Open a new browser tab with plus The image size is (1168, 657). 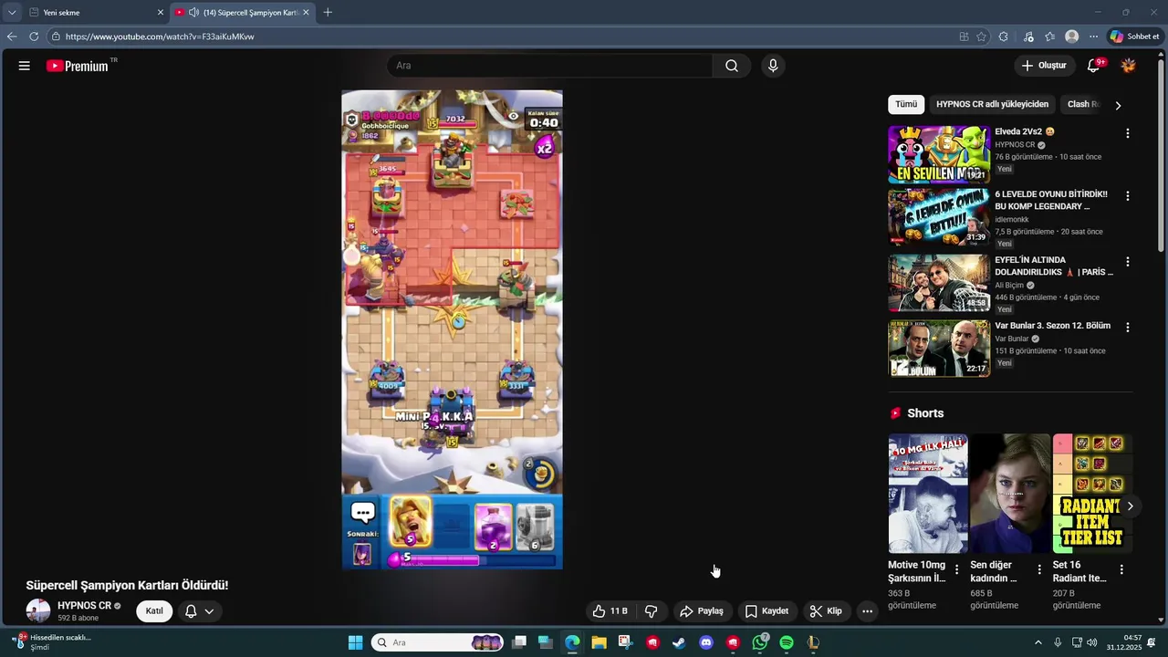[328, 13]
